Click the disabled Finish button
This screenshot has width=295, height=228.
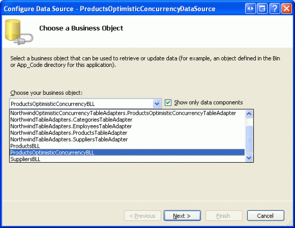click(224, 216)
